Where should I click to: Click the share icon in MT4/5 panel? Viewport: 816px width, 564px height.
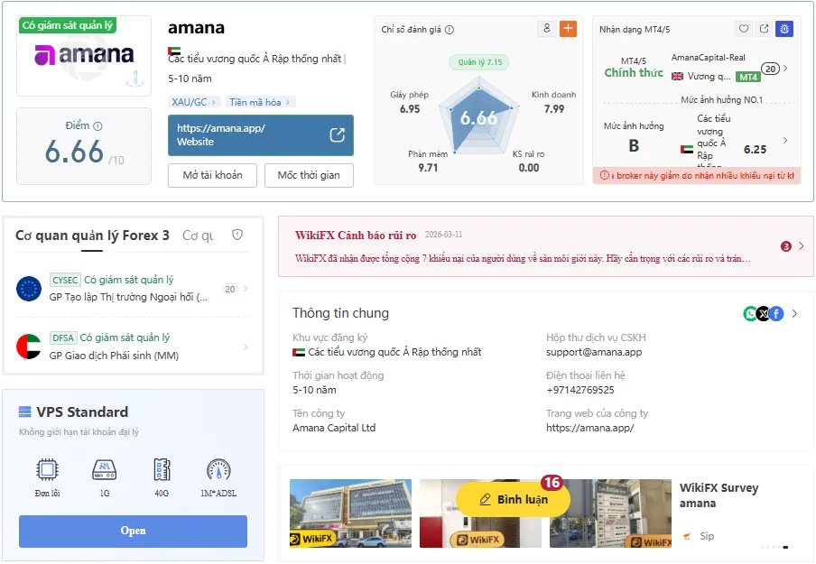(x=764, y=29)
